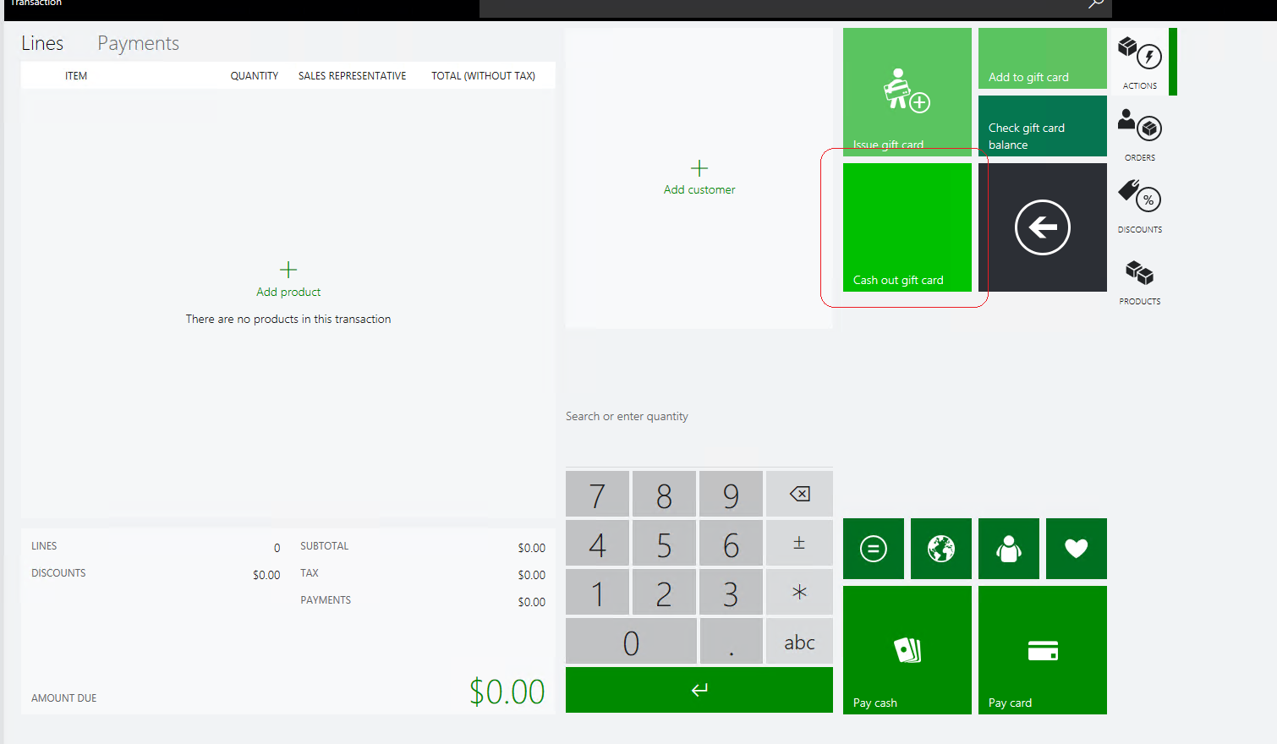The height and width of the screenshot is (744, 1277).
Task: Choose the pay loyalty (heart) payment option
Action: 1076,549
